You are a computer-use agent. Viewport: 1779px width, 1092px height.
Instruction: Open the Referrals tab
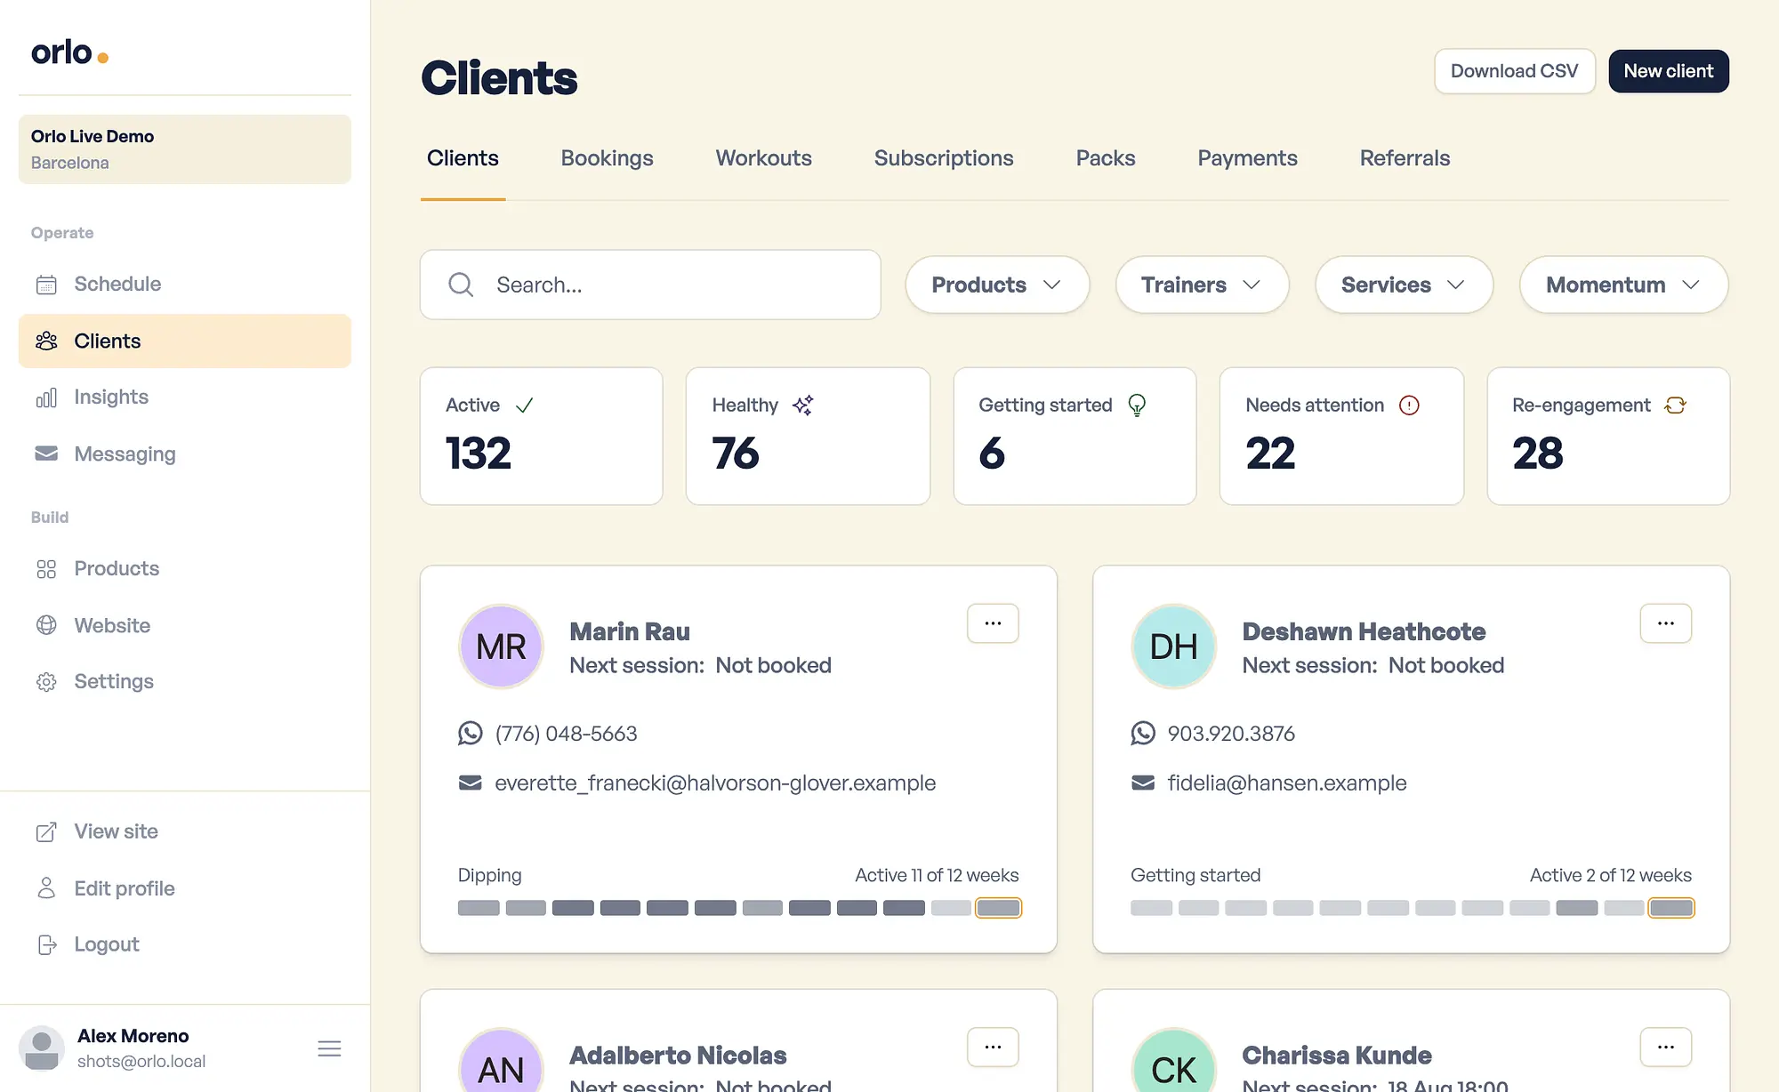point(1405,158)
